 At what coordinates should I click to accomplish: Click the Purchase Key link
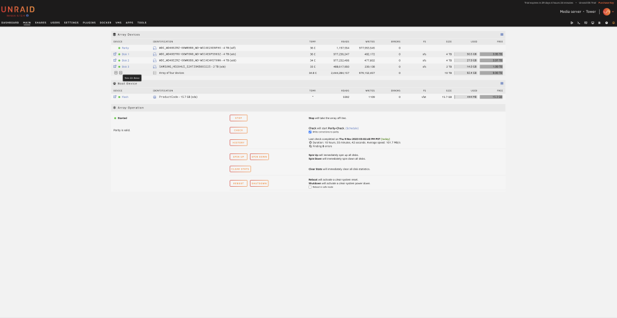[x=606, y=2]
